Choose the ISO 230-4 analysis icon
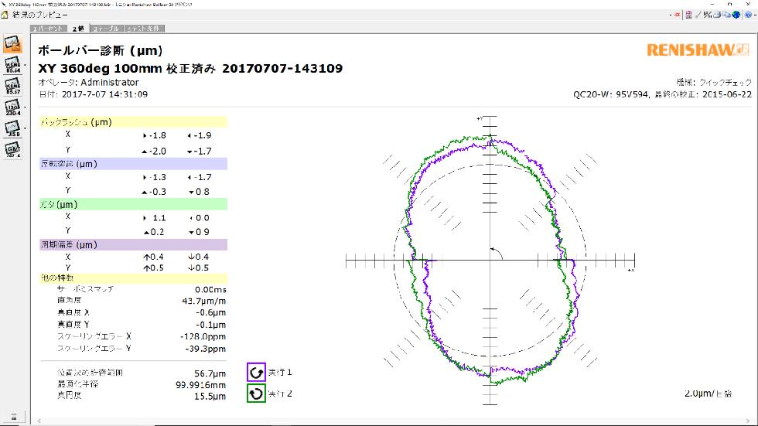The height and width of the screenshot is (426, 758). pyautogui.click(x=12, y=107)
